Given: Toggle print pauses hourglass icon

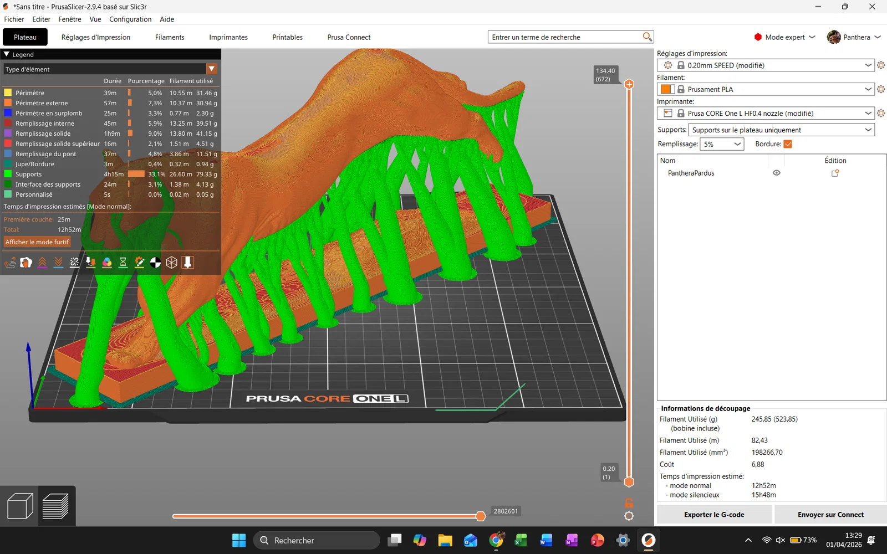Looking at the screenshot, I should coord(123,263).
